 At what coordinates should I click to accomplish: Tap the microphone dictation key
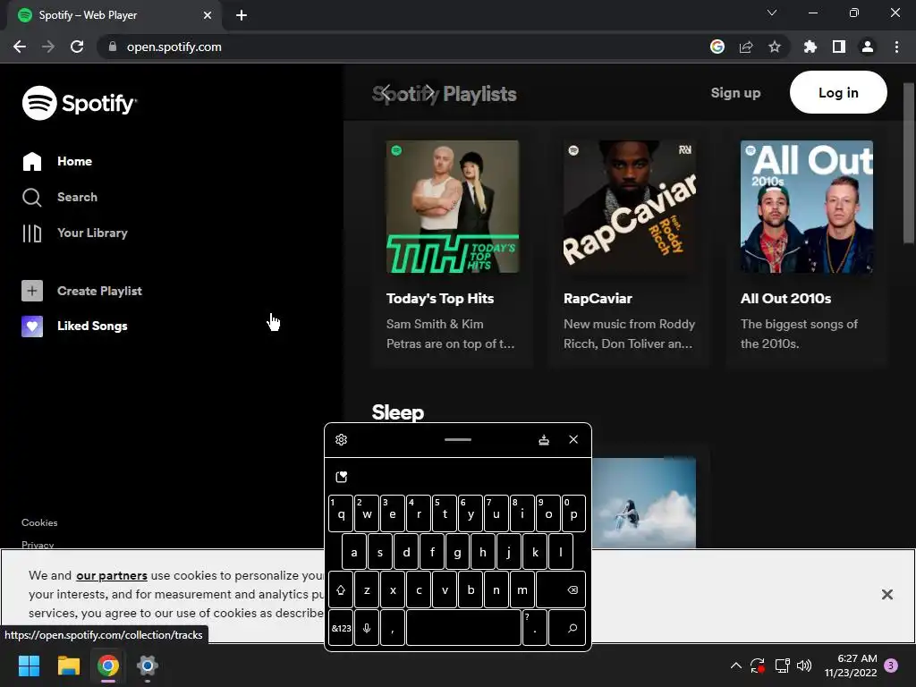(x=367, y=628)
